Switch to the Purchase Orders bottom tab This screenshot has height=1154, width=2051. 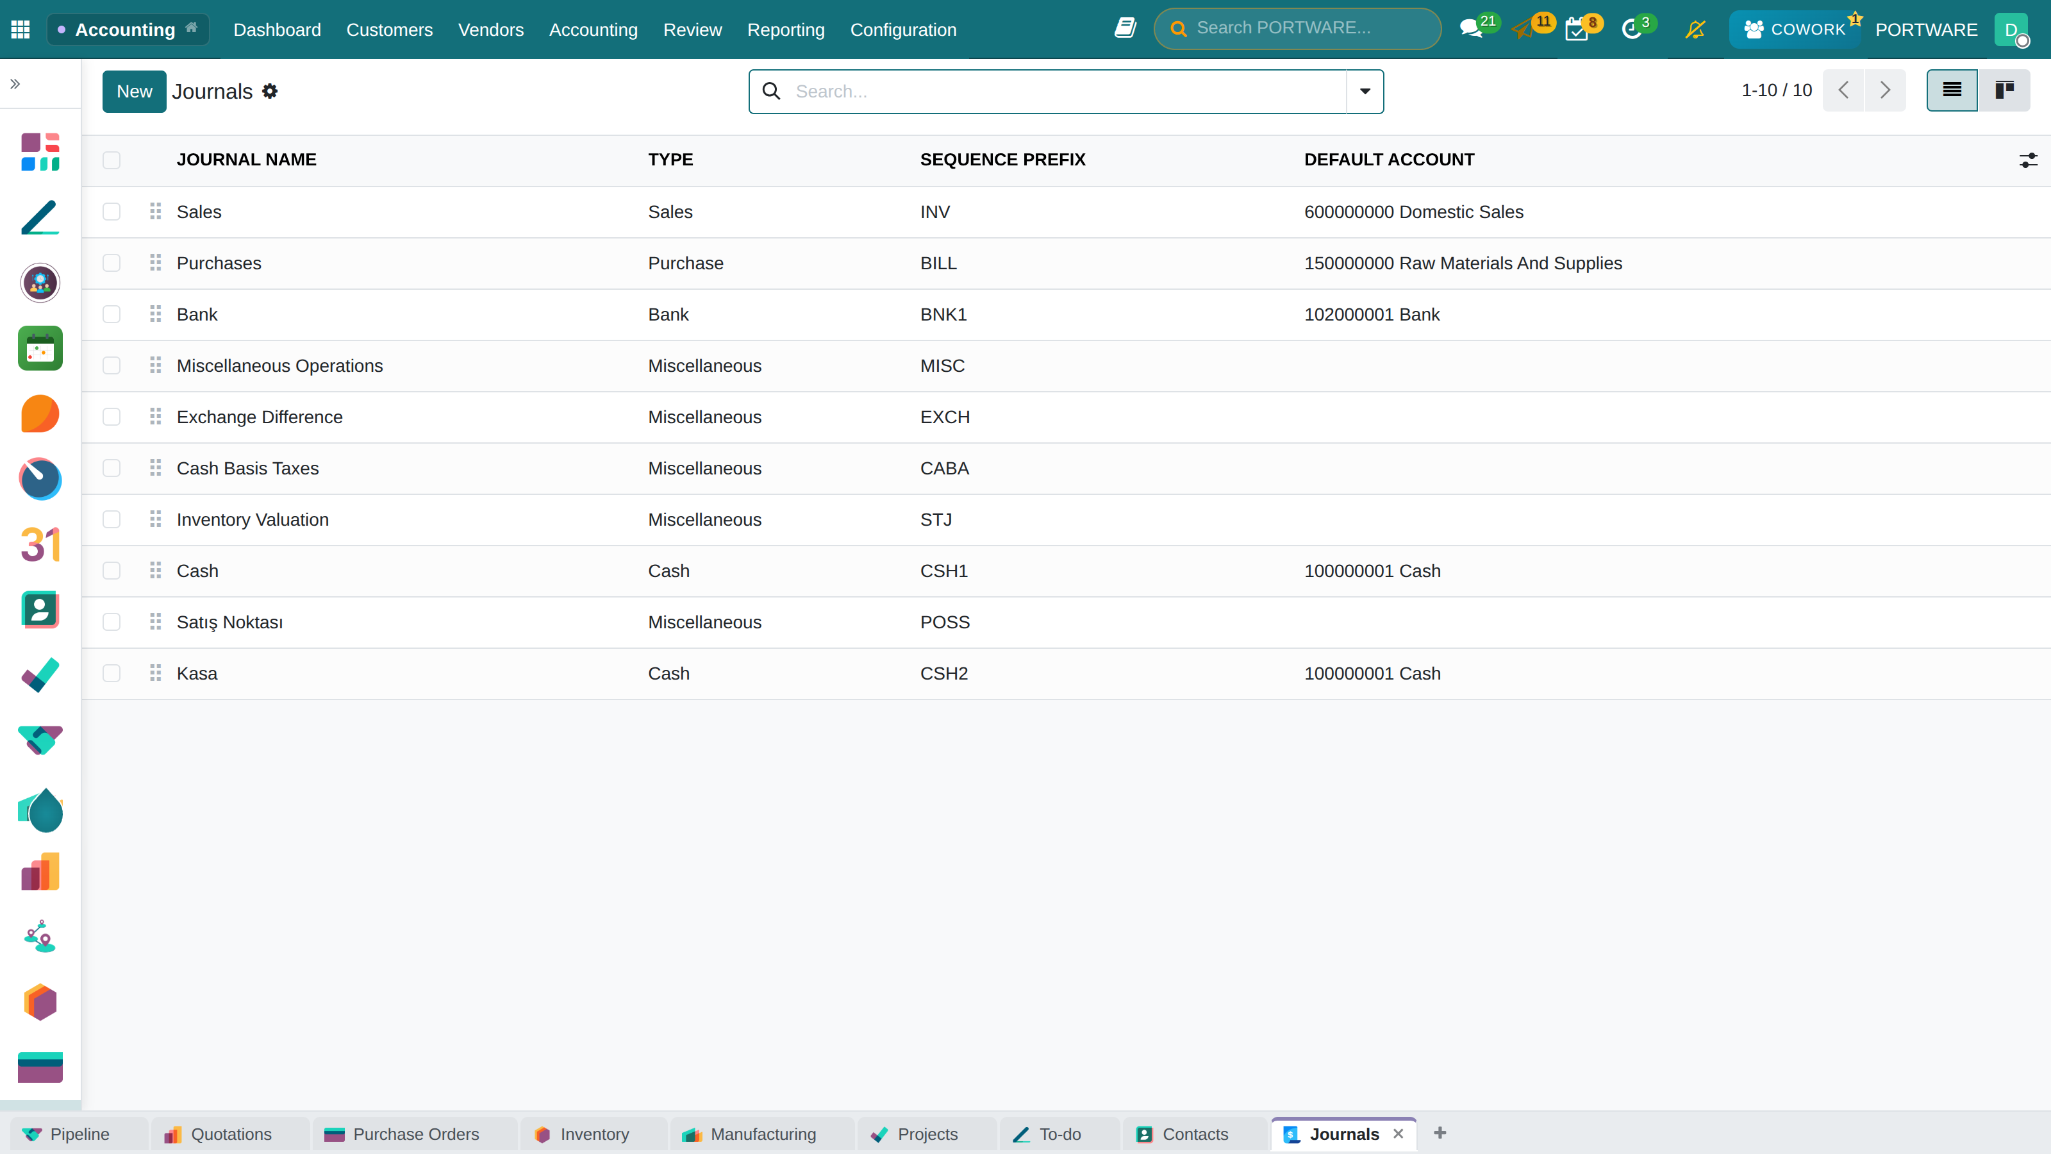coord(415,1134)
